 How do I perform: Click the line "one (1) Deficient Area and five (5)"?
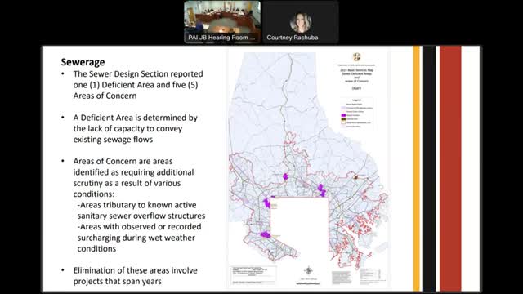136,85
